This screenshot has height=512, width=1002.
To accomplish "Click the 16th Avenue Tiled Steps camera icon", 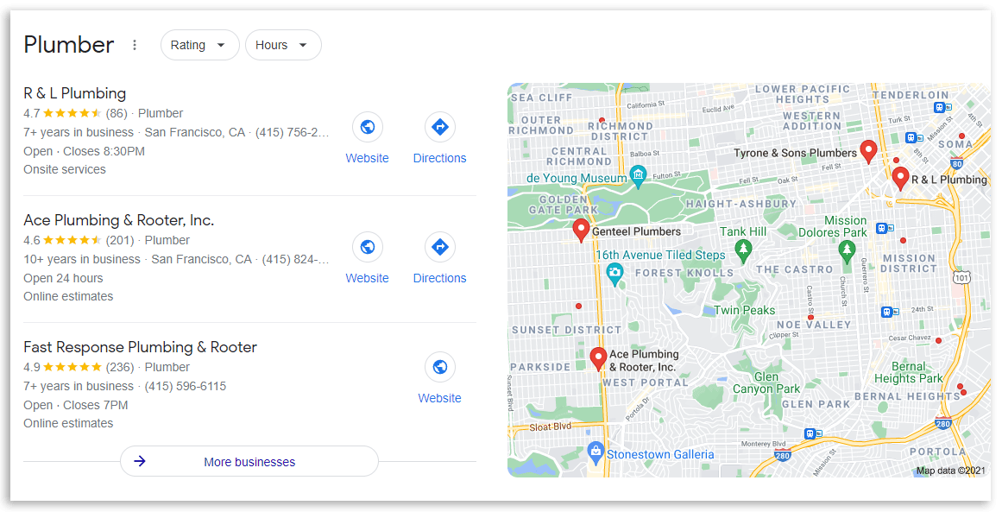I will tap(614, 275).
